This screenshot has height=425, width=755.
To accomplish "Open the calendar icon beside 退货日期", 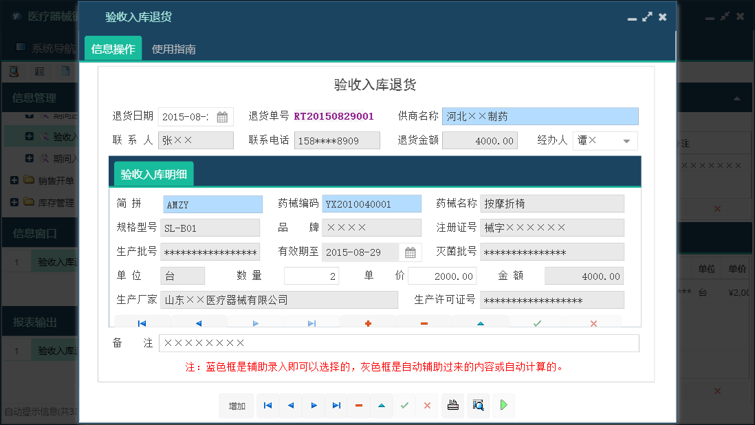I will pyautogui.click(x=222, y=116).
